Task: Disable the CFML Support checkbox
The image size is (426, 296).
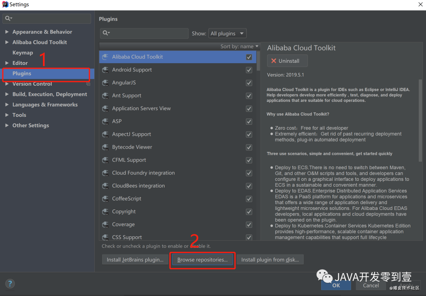Action: tap(249, 160)
